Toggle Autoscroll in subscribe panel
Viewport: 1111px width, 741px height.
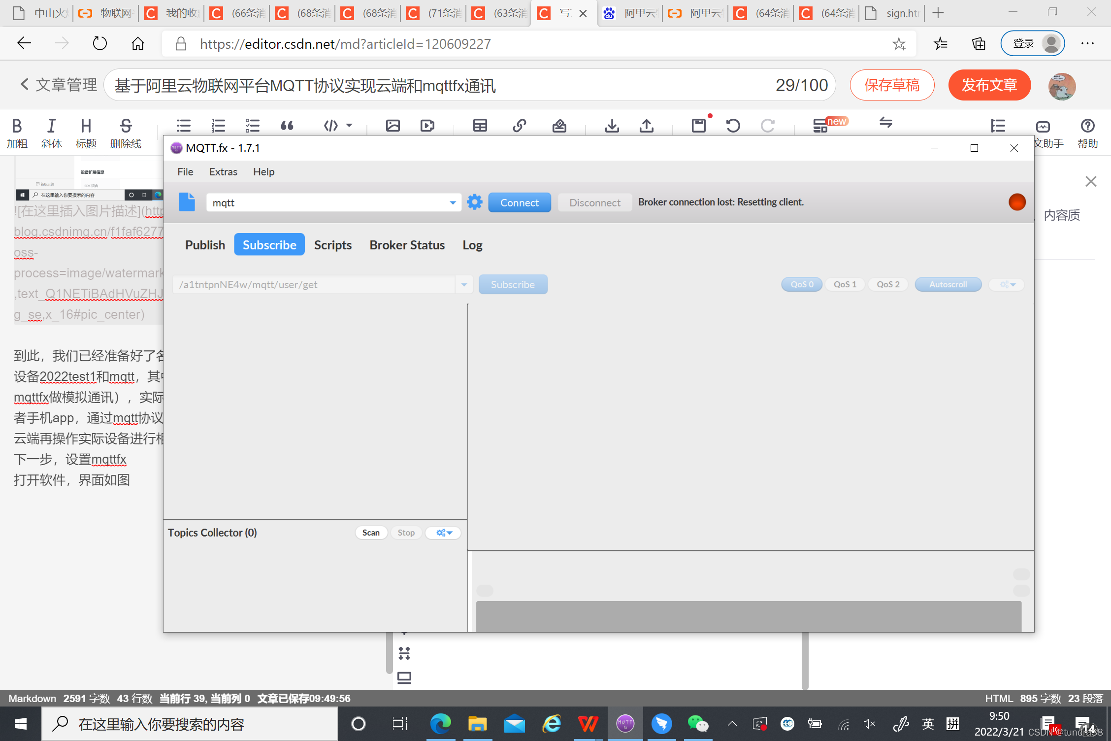click(948, 284)
